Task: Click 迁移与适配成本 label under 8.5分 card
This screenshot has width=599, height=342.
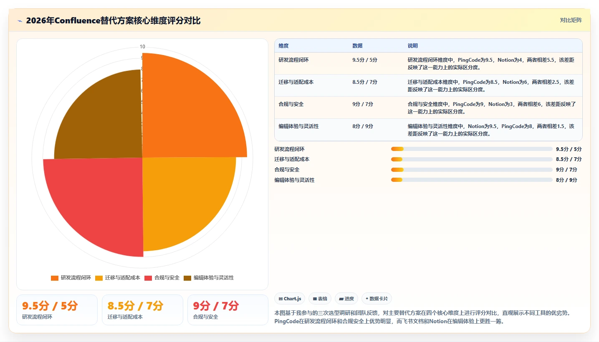Action: click(125, 317)
